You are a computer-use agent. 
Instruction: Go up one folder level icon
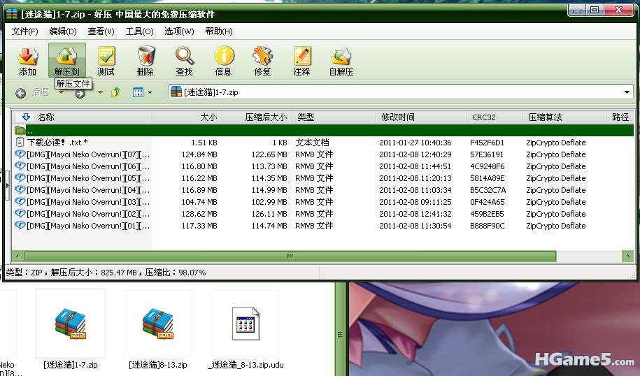(x=116, y=92)
